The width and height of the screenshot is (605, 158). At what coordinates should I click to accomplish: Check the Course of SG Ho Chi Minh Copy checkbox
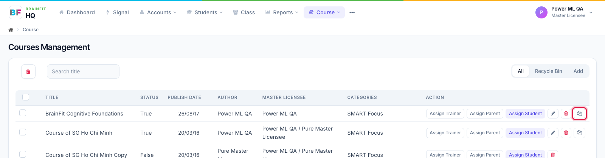(23, 154)
